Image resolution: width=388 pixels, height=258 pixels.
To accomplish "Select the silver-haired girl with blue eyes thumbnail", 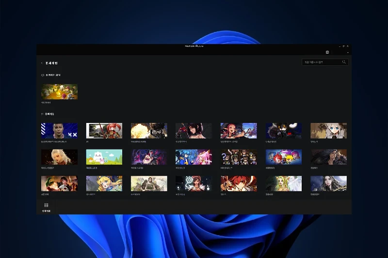I will click(x=328, y=130).
